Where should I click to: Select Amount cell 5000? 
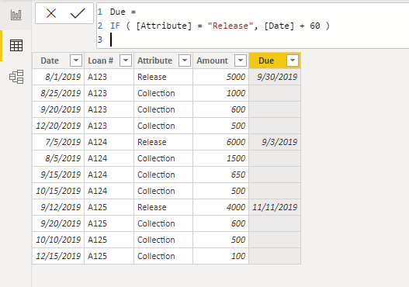click(220, 77)
